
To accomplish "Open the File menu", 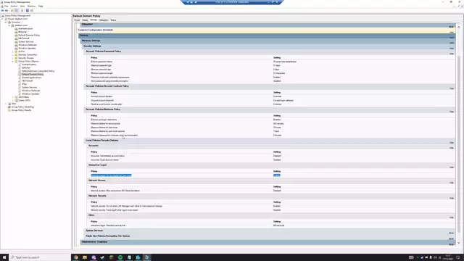I will (x=7, y=6).
